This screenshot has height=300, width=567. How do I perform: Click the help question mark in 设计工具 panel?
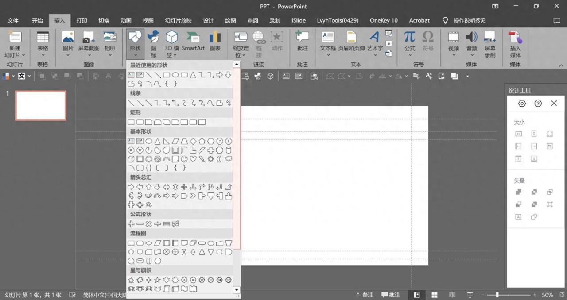538,104
